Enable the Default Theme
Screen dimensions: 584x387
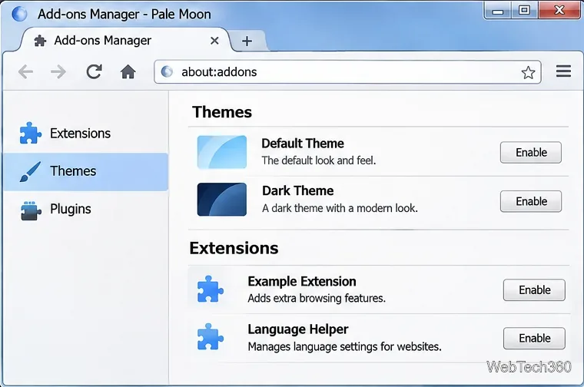point(531,153)
